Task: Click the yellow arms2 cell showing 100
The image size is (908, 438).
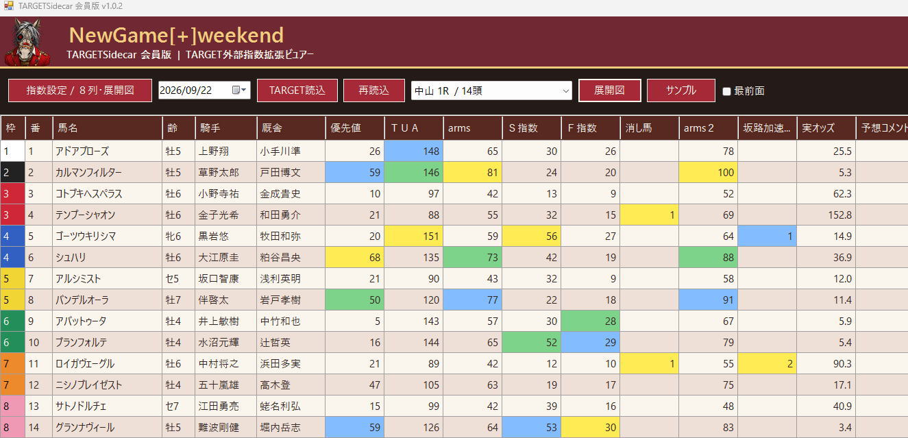Action: 708,172
